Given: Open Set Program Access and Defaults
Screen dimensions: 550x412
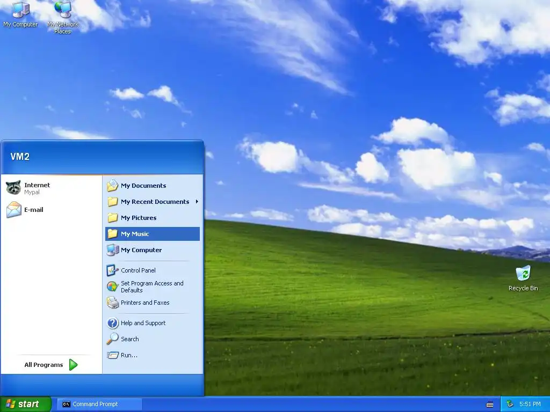Looking at the screenshot, I should coord(153,286).
